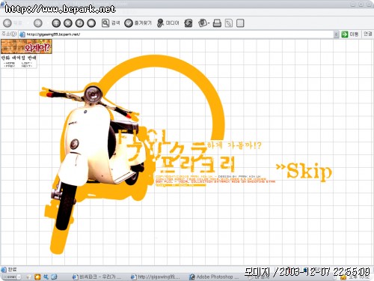This screenshot has width=374, height=281.
Task: Click the orange Skip link
Action: pos(304,171)
